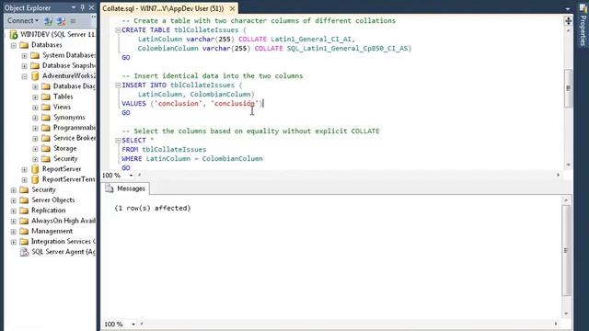Open the active documents dropdown arrow
The width and height of the screenshot is (589, 331).
coord(568,8)
